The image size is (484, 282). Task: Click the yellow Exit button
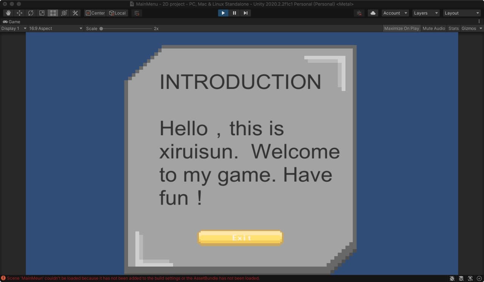point(240,238)
